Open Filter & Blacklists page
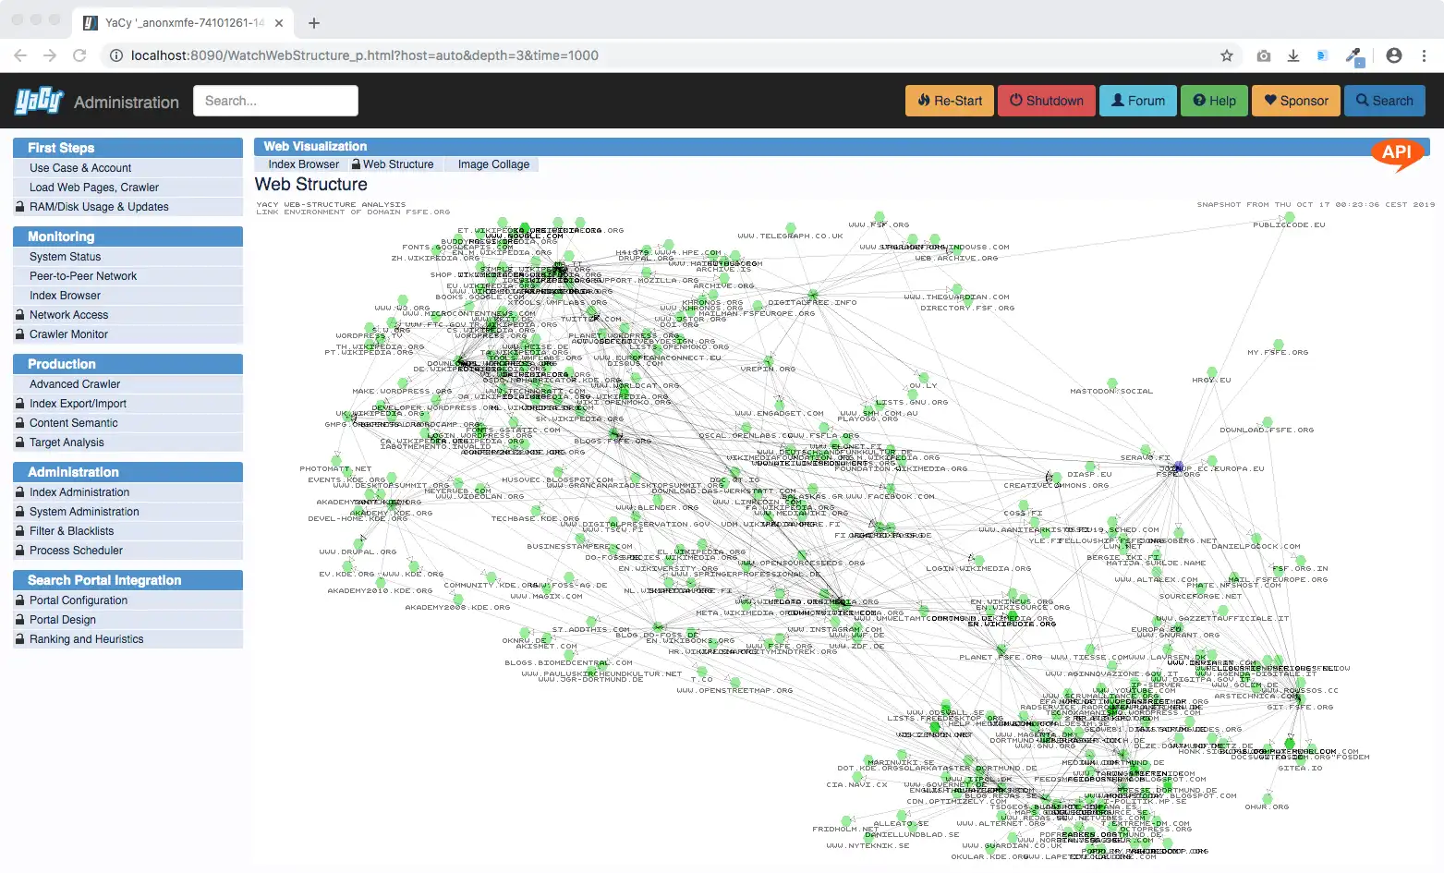Viewport: 1444px width, 873px height. [128, 531]
